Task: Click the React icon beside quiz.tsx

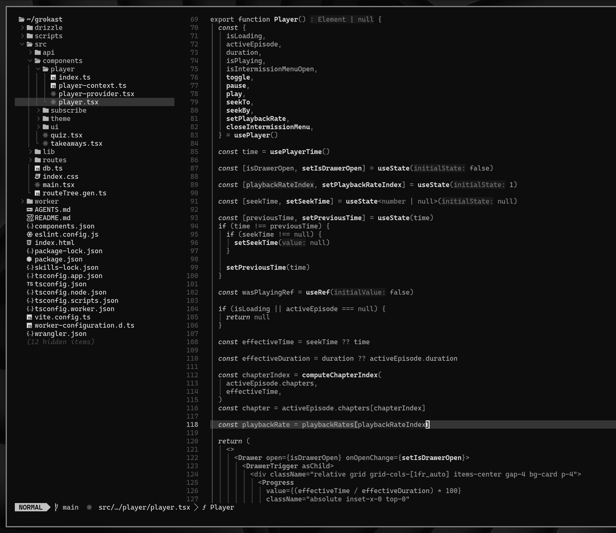Action: (x=45, y=135)
